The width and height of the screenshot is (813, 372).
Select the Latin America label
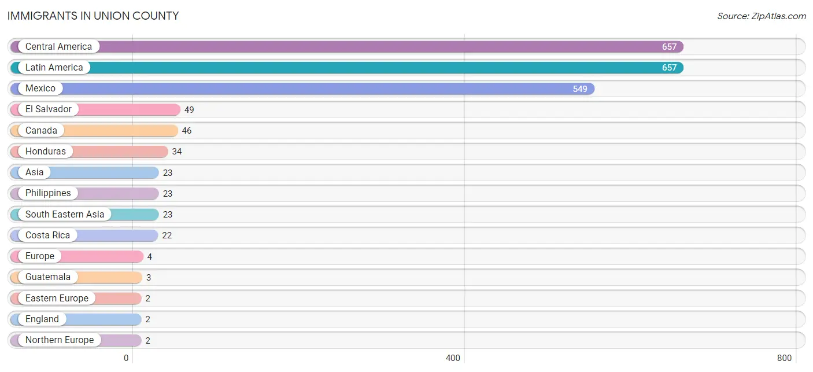point(54,68)
